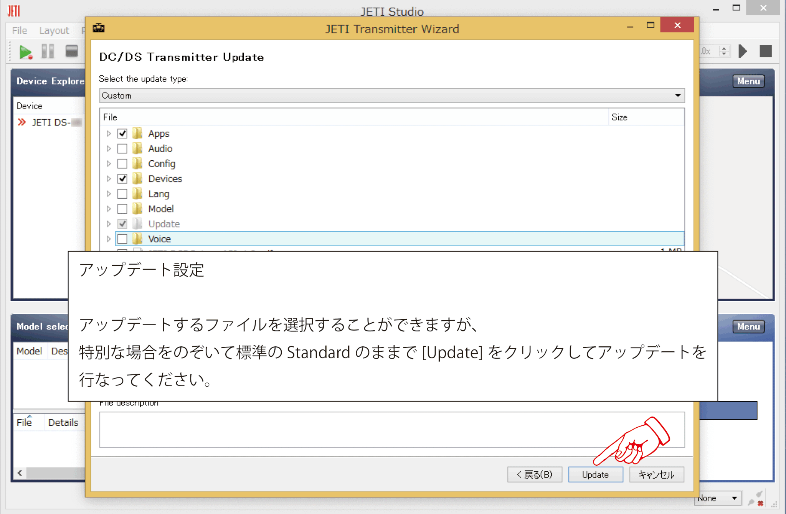This screenshot has height=514, width=786.
Task: Expand the Apps folder tree node
Action: [x=109, y=133]
